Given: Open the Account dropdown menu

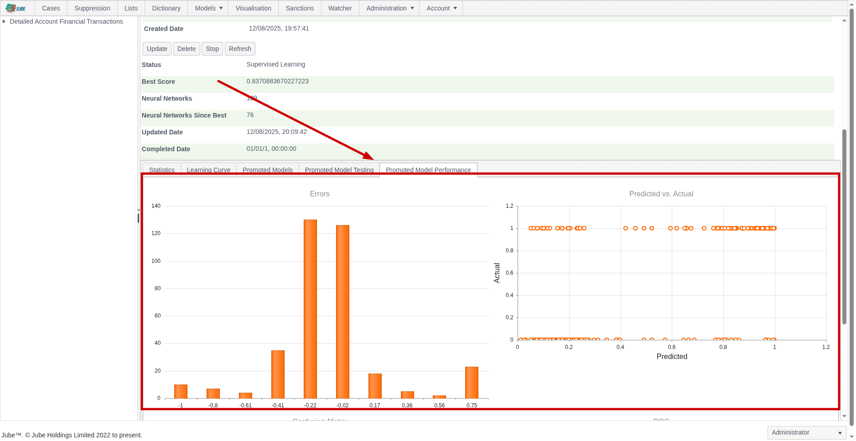Looking at the screenshot, I should (x=441, y=8).
